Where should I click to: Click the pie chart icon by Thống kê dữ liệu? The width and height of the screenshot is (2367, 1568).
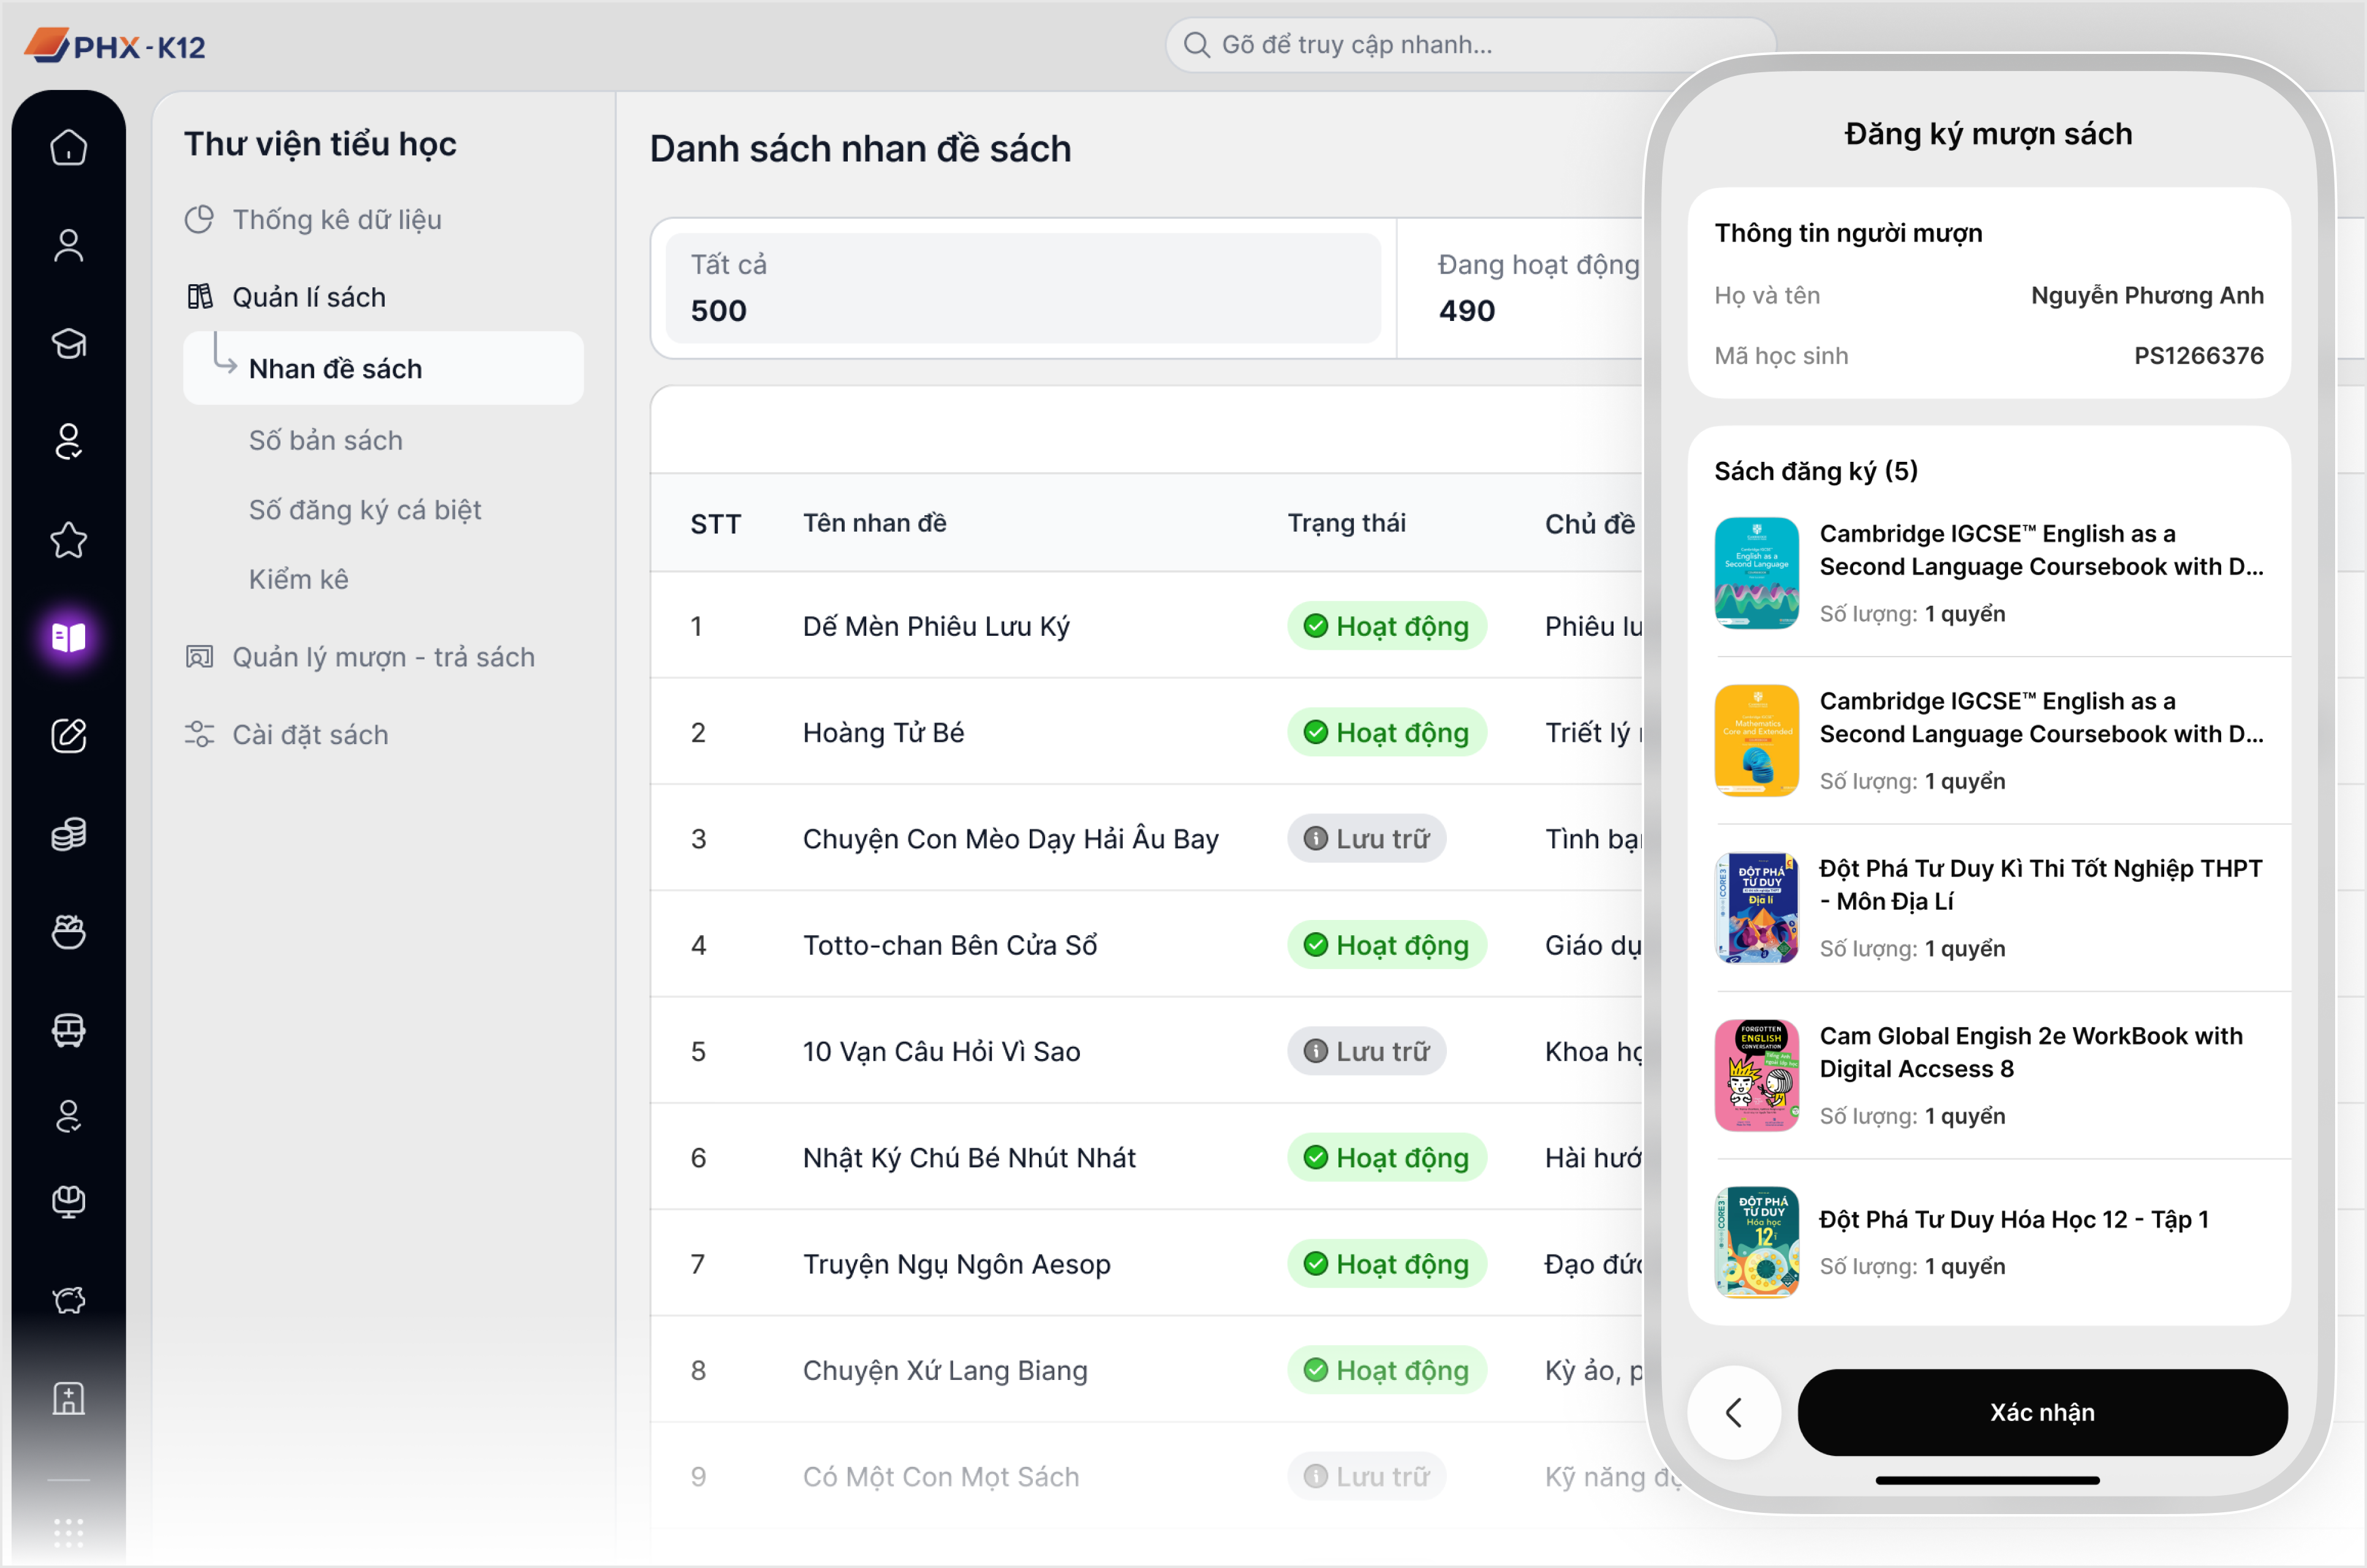(x=199, y=219)
